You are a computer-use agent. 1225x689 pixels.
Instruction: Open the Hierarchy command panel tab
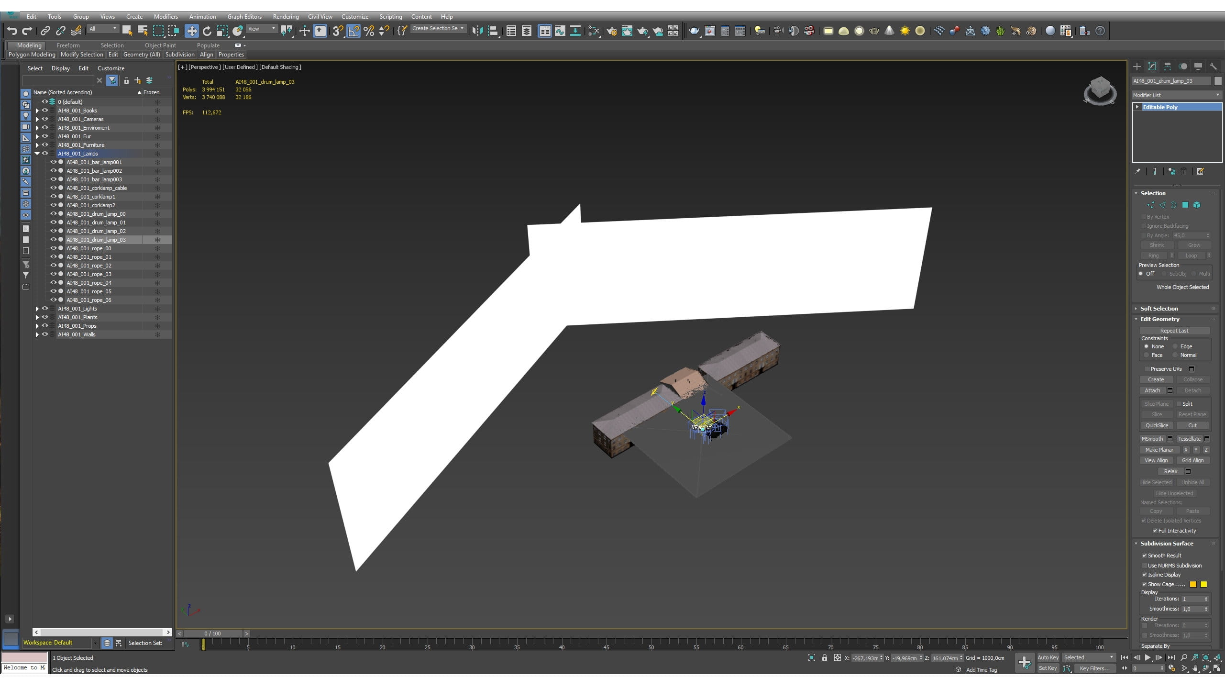[1168, 67]
